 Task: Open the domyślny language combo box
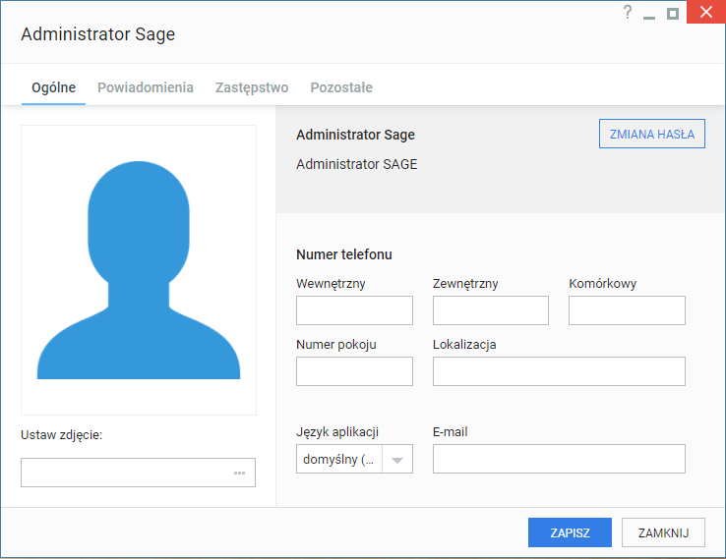(354, 459)
